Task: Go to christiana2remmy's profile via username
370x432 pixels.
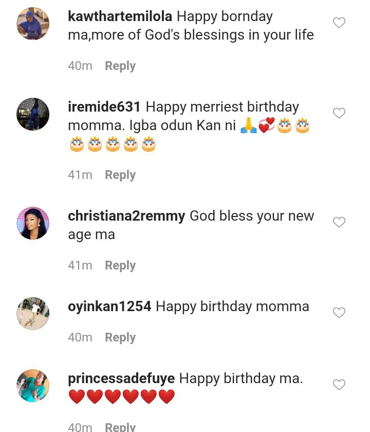Action: [126, 216]
